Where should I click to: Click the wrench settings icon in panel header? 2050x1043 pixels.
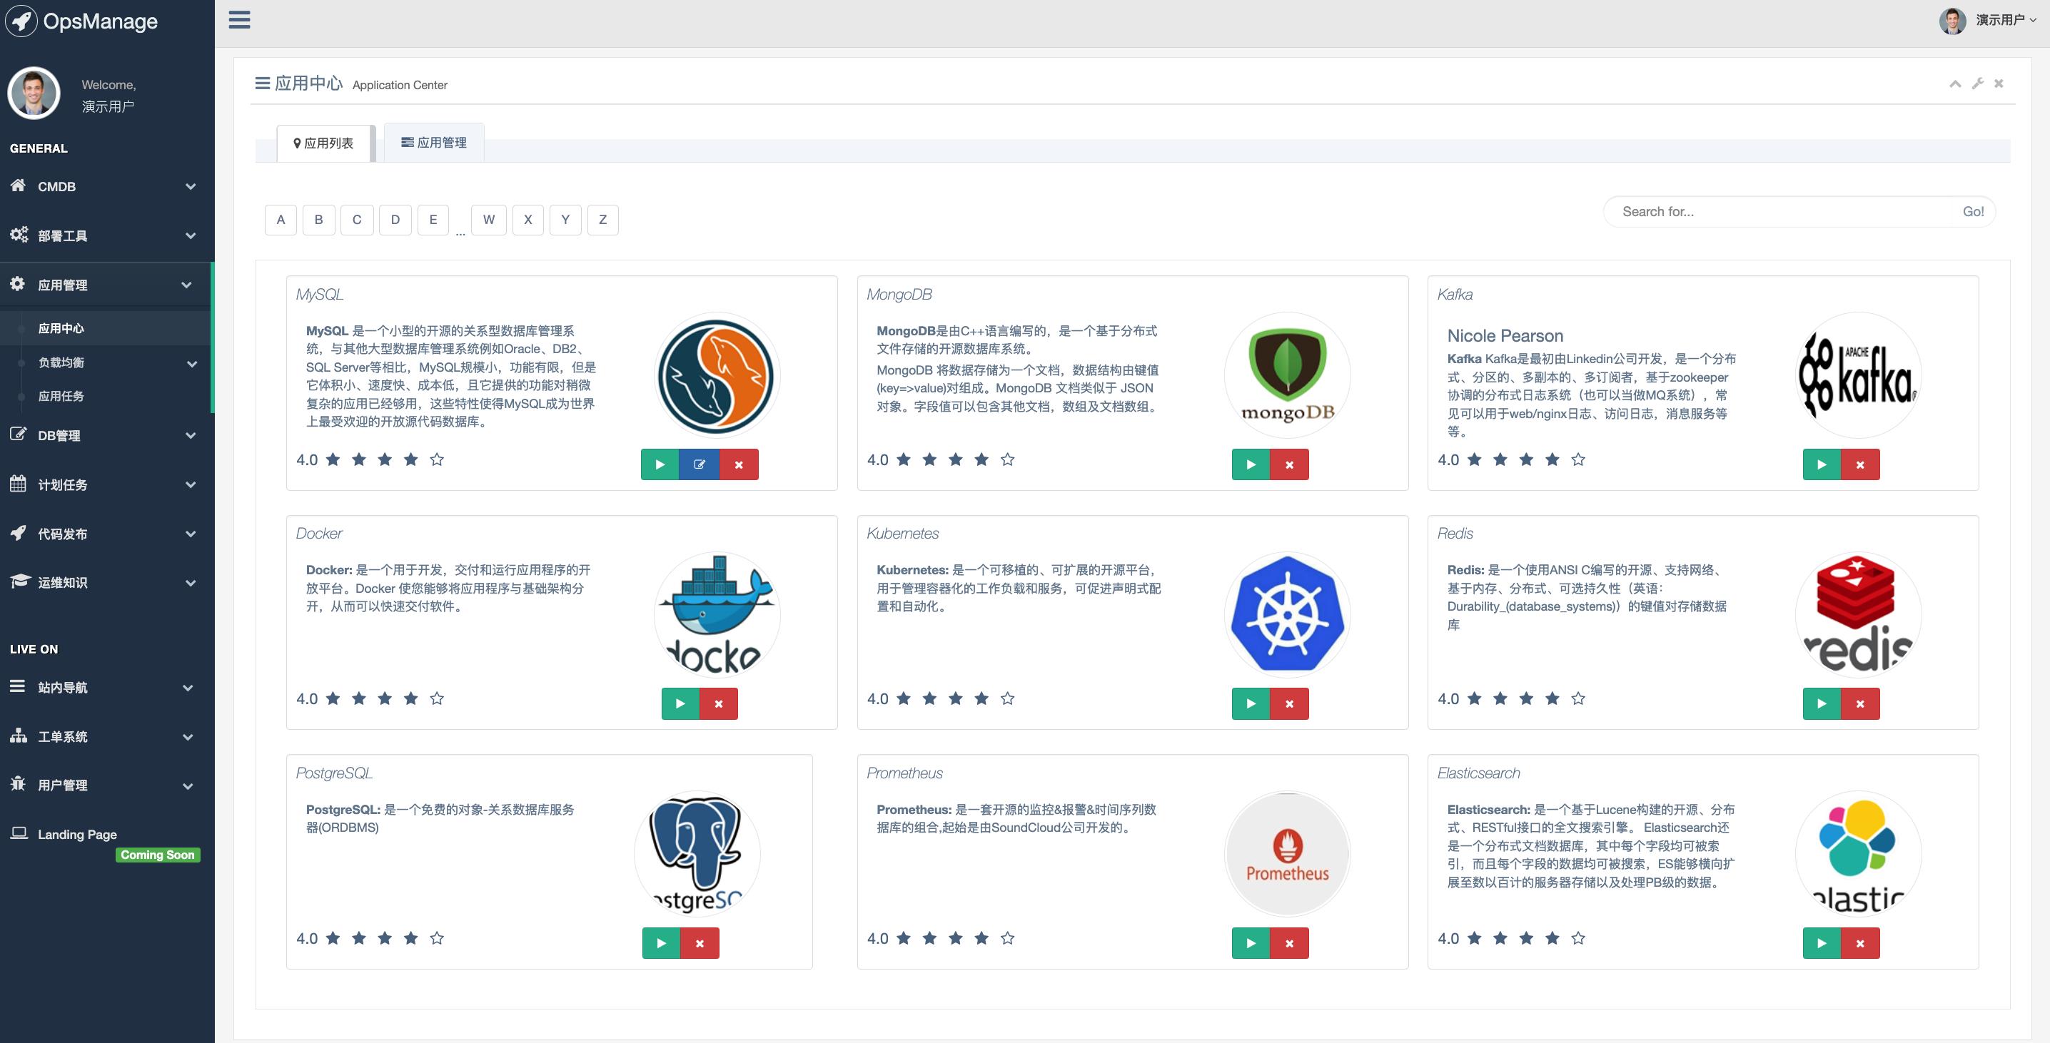point(1978,83)
